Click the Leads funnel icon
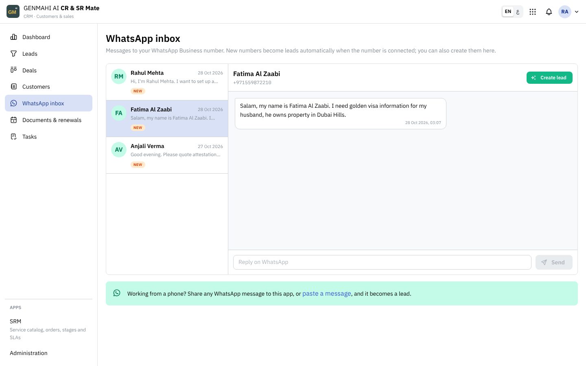The height and width of the screenshot is (366, 586). [x=14, y=54]
